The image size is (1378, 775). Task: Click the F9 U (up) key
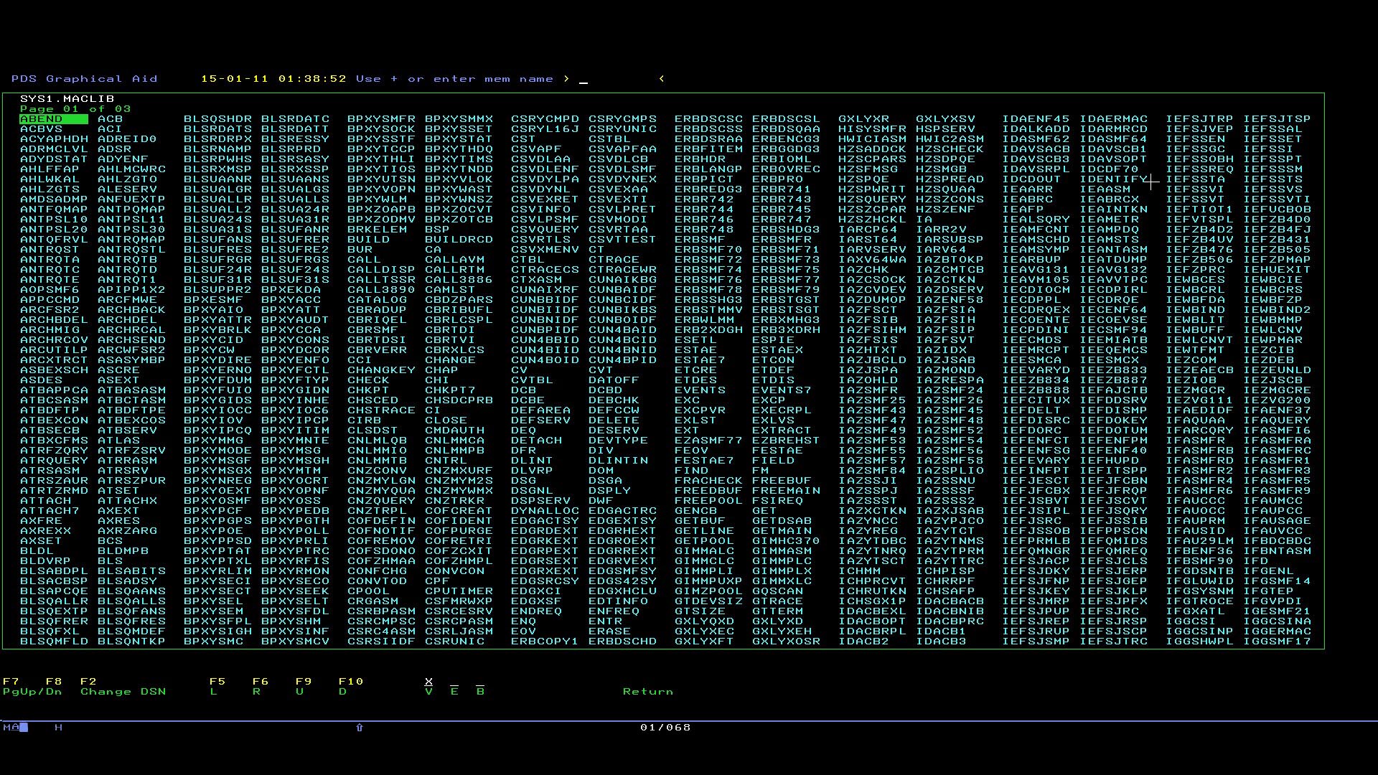(299, 692)
